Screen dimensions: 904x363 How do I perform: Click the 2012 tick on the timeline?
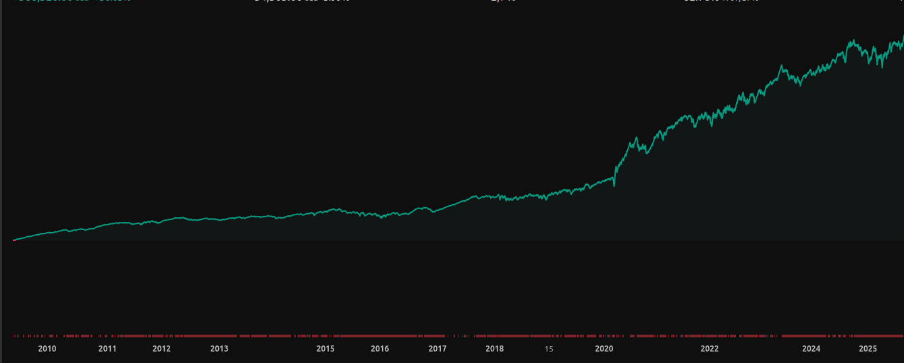(x=161, y=349)
